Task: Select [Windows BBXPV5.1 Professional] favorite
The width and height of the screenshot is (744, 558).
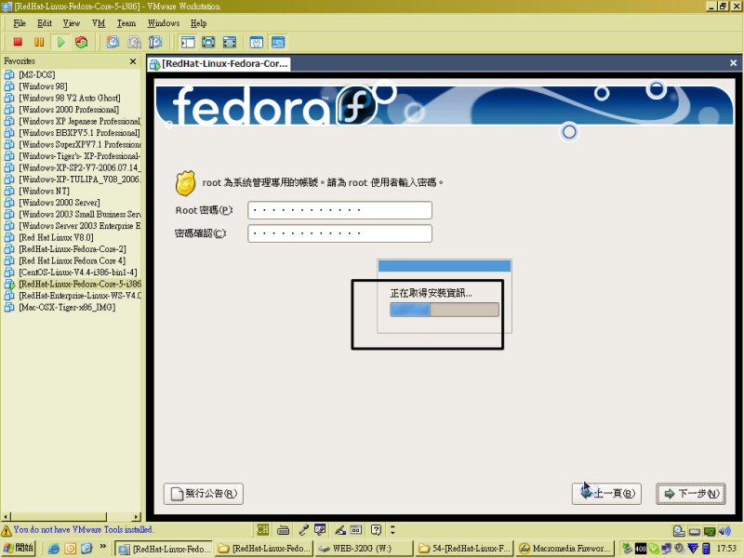Action: 73,133
